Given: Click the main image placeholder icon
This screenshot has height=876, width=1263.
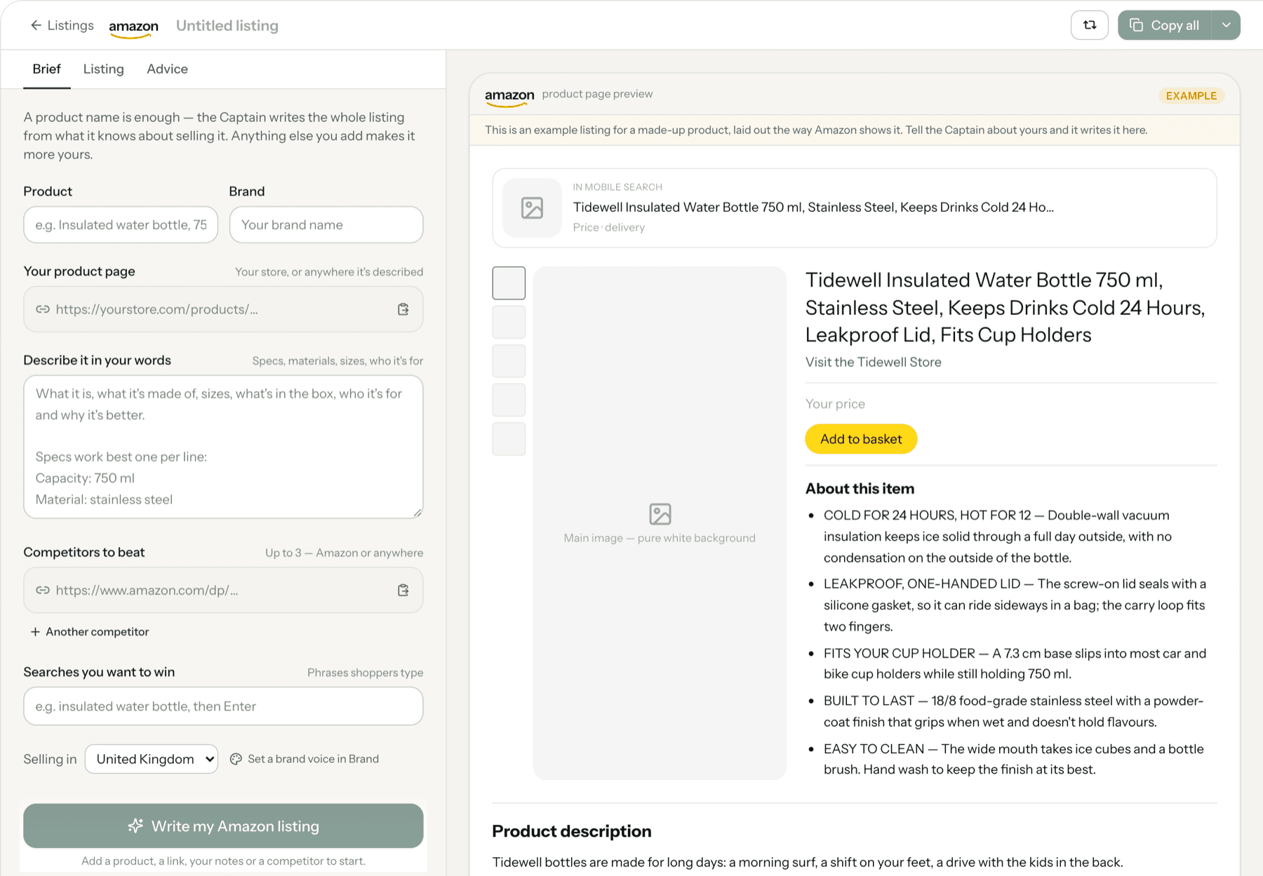Looking at the screenshot, I should coord(660,514).
